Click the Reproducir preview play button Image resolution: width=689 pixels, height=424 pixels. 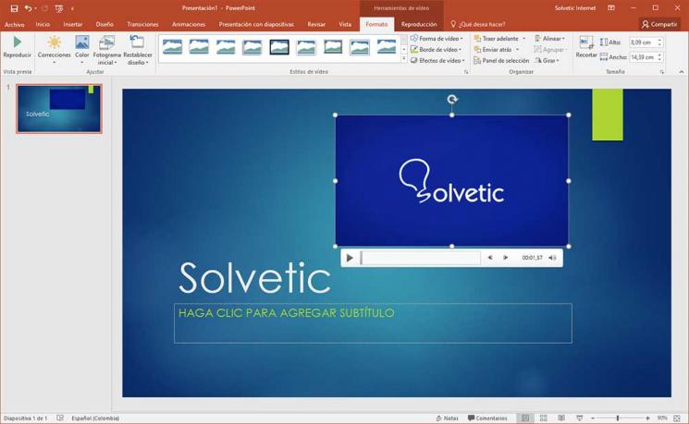pyautogui.click(x=17, y=47)
